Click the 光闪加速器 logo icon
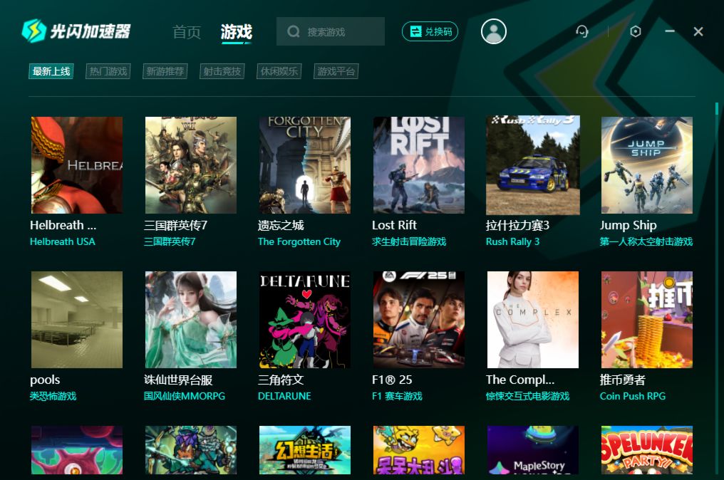This screenshot has width=724, height=480. [x=33, y=31]
